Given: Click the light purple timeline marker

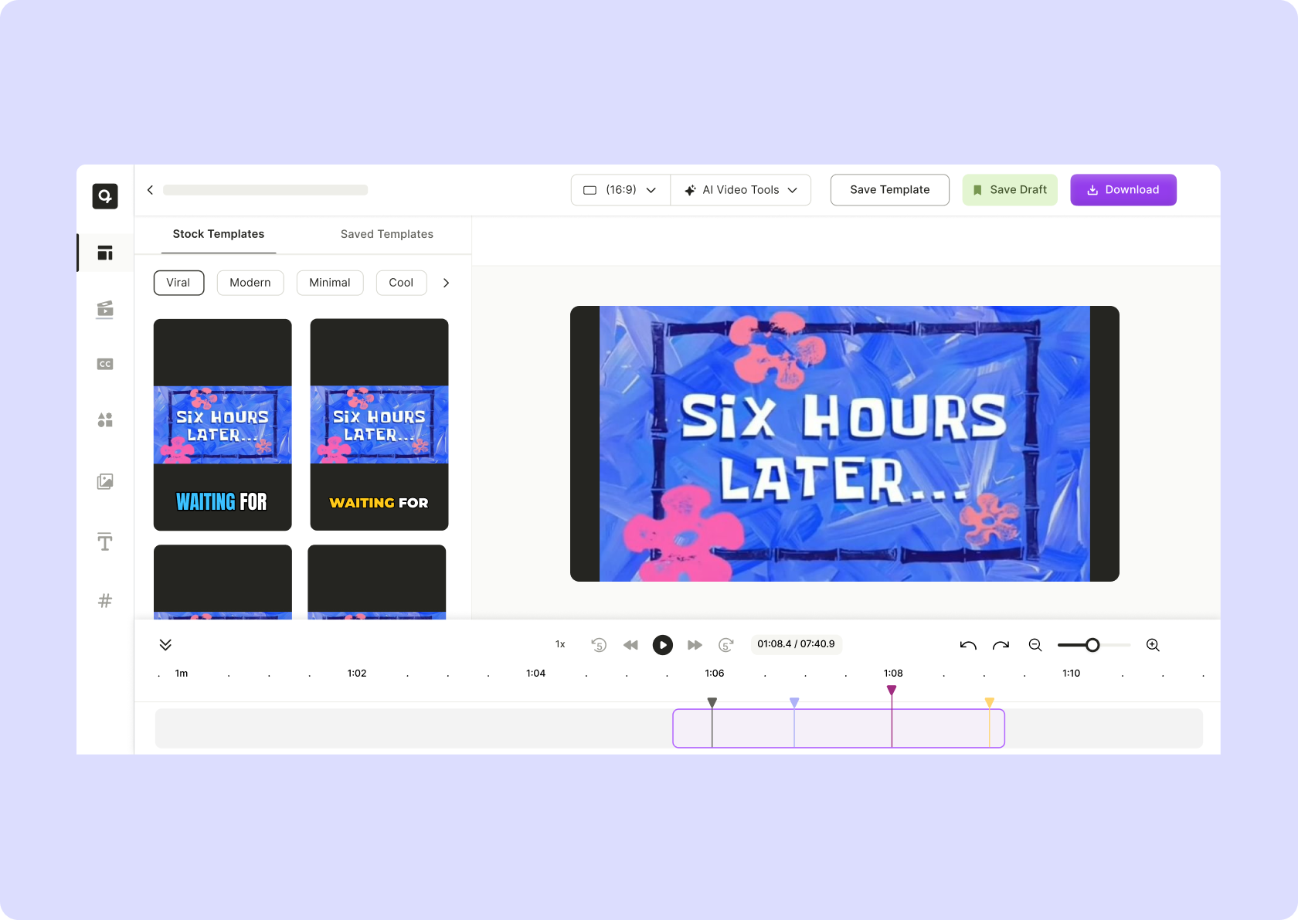Looking at the screenshot, I should (x=794, y=702).
